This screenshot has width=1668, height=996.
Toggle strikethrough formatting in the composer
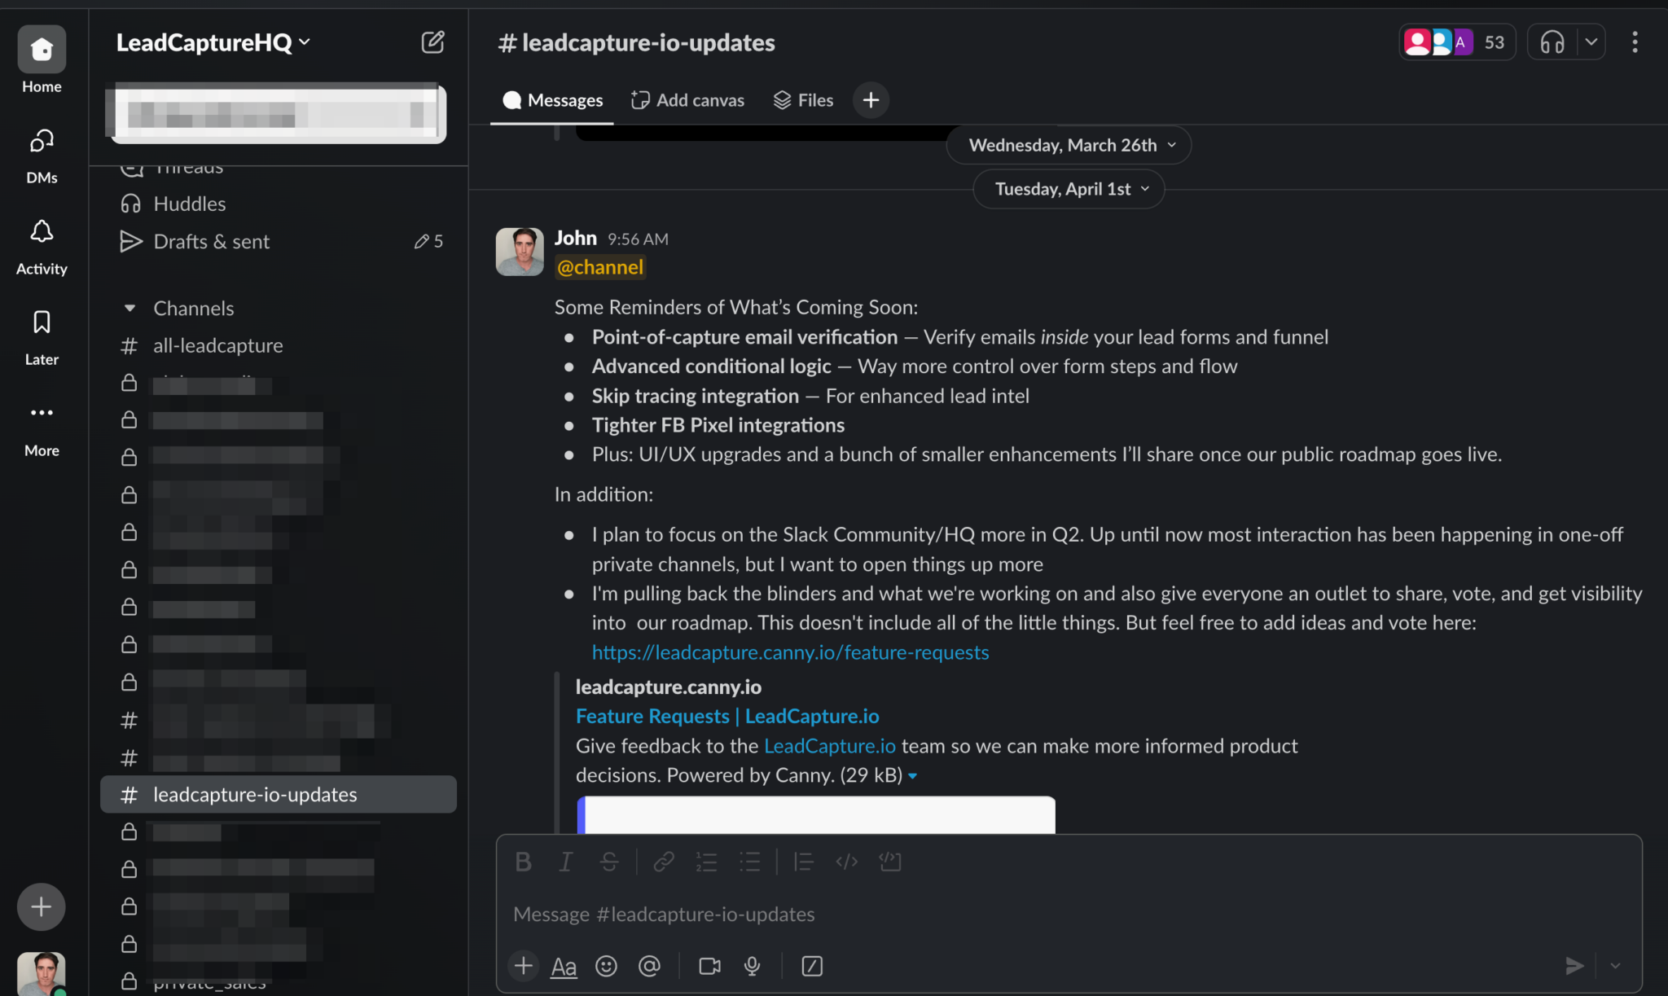(609, 861)
